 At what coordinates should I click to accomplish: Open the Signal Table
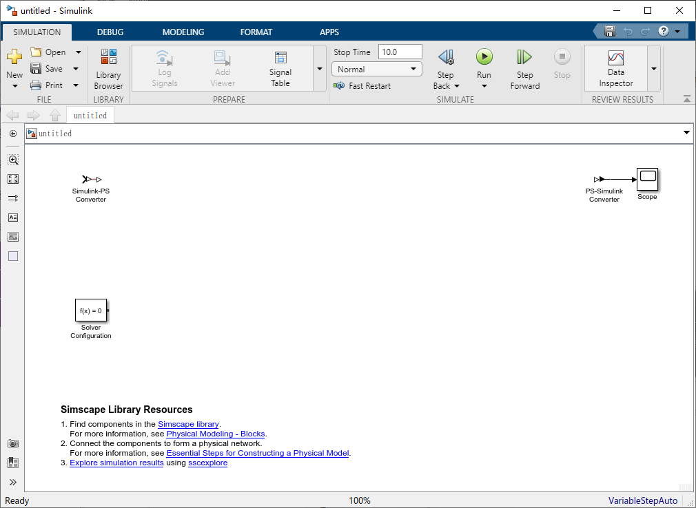pyautogui.click(x=280, y=69)
